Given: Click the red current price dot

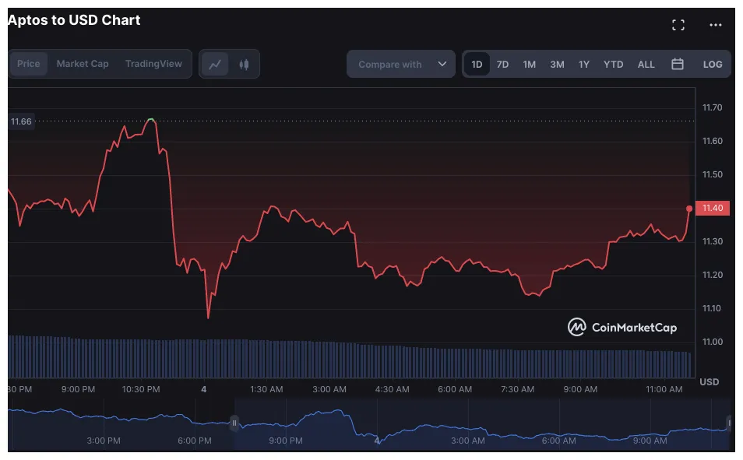Looking at the screenshot, I should click(x=689, y=208).
